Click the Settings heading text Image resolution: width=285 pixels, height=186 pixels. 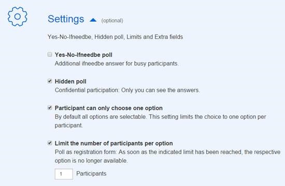coord(66,19)
